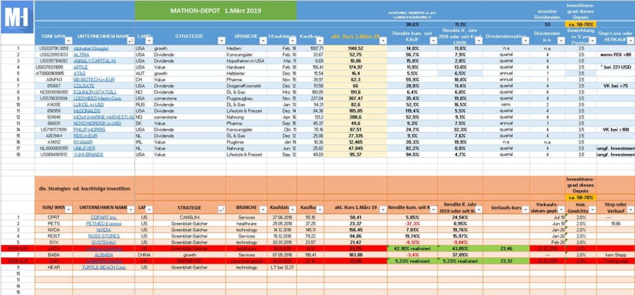Open UNTERNEHMEN NAME filter in upper blue header
Image resolution: width=635 pixels, height=295 pixels.
(x=131, y=40)
